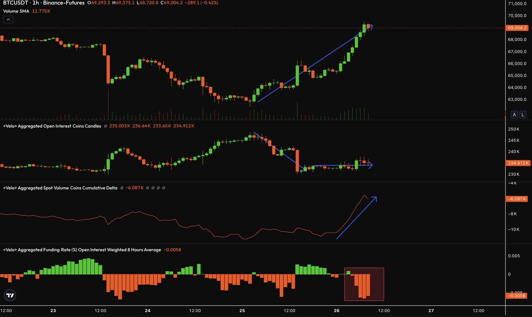Click the 63,000.0 price axis value

coord(517,99)
